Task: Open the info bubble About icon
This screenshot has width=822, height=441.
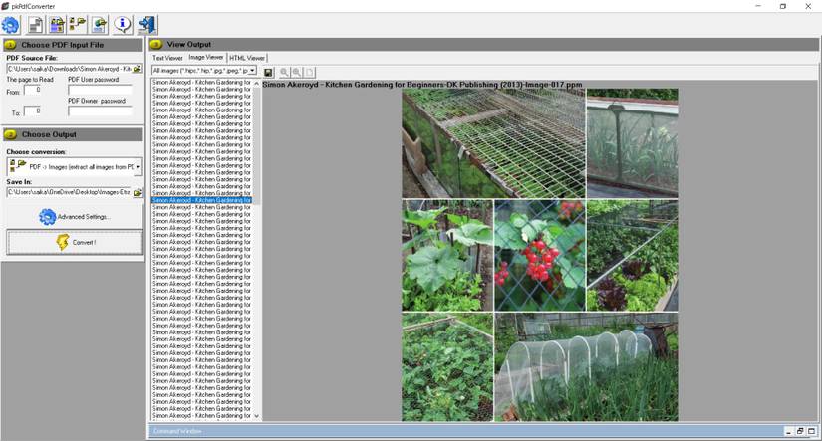Action: [x=123, y=25]
